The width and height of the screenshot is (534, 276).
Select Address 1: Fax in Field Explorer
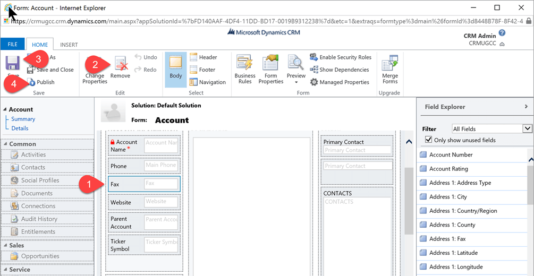[472, 238]
